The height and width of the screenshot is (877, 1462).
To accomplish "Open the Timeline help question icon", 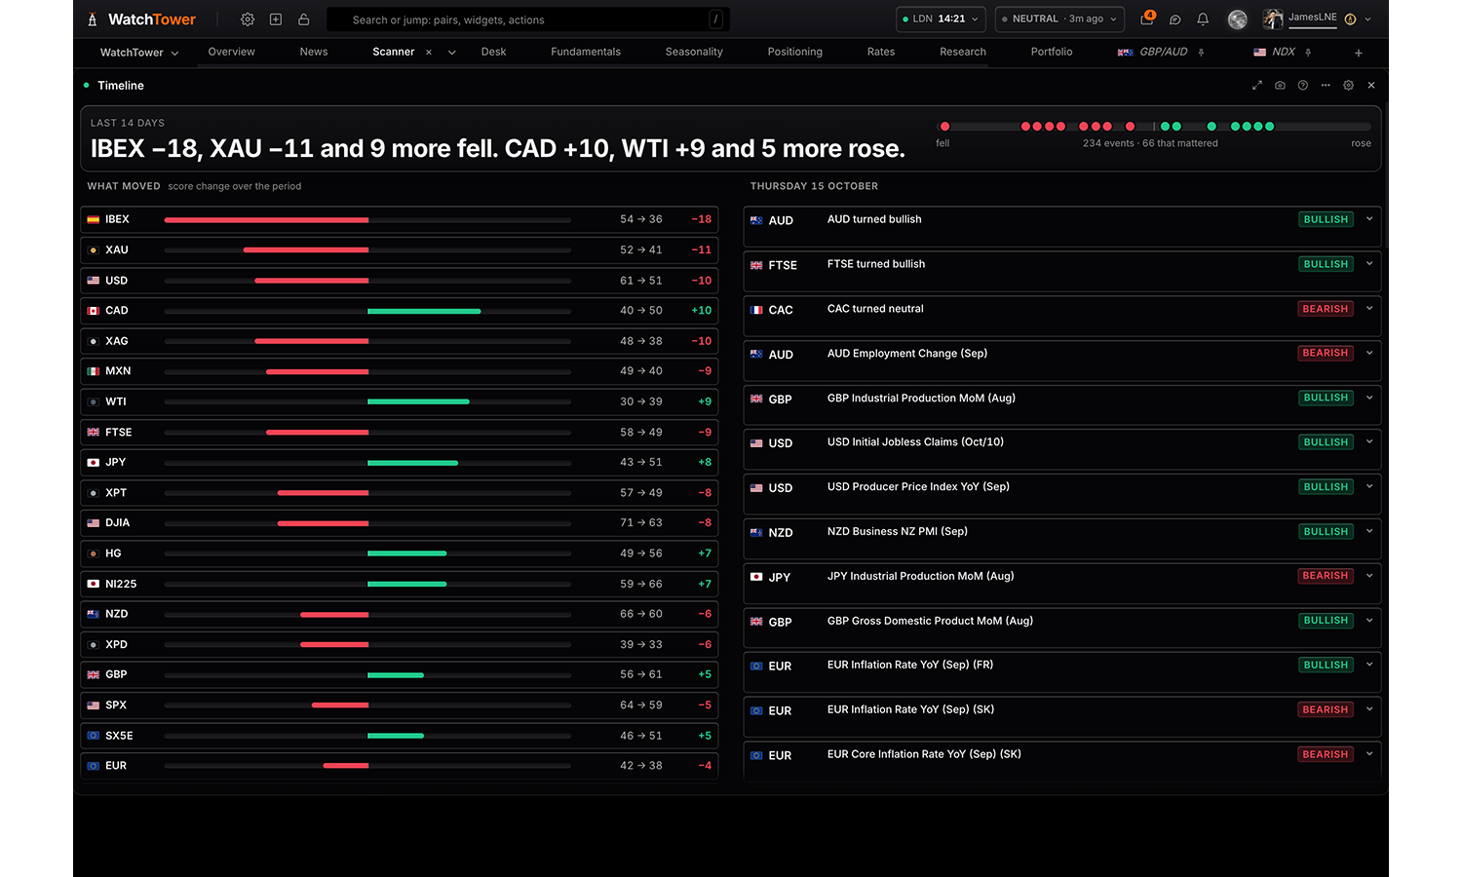I will [x=1303, y=86].
